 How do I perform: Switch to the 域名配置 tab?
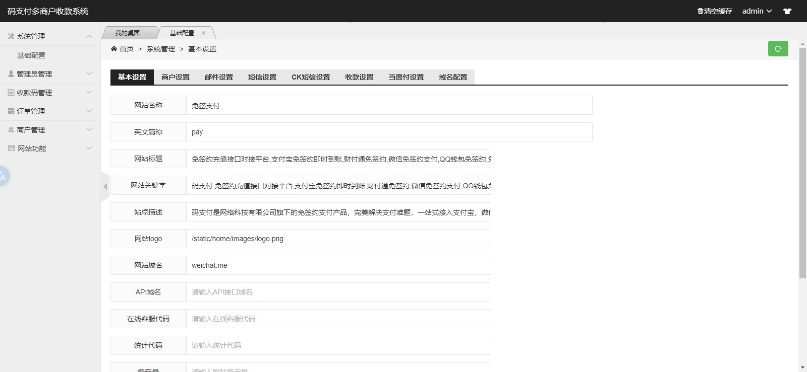453,77
